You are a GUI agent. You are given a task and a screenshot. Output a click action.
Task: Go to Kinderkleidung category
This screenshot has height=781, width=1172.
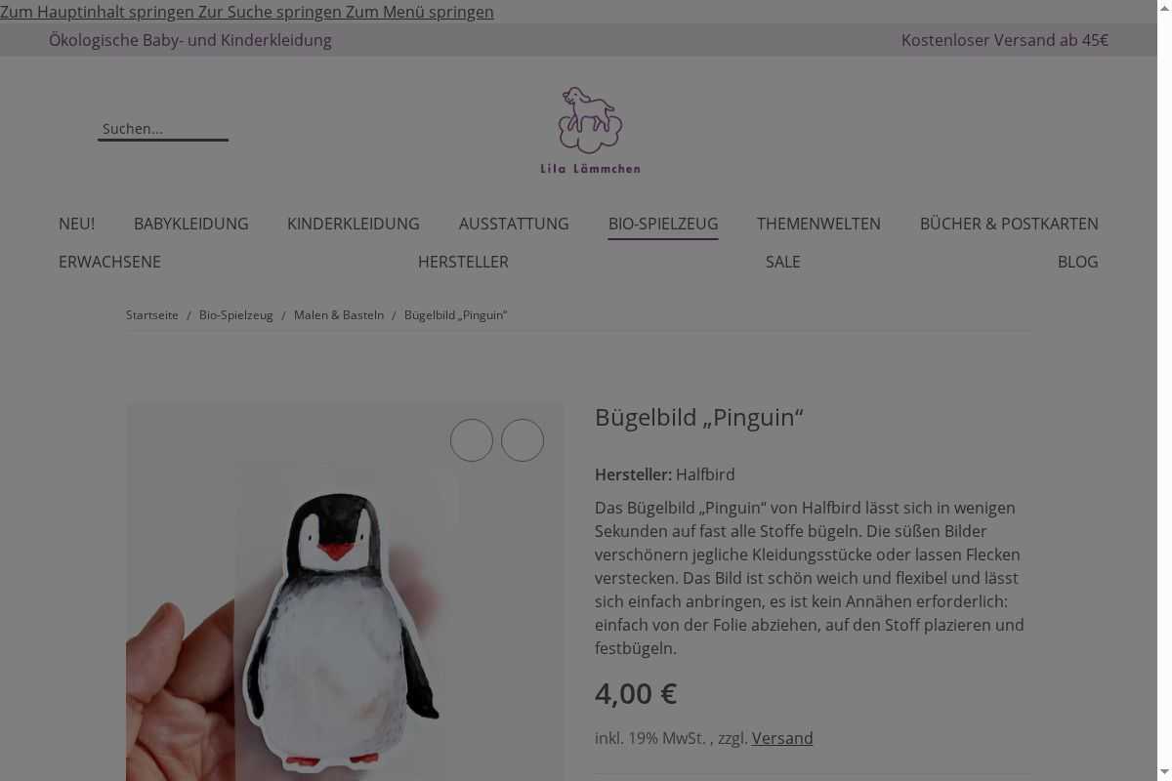[354, 224]
